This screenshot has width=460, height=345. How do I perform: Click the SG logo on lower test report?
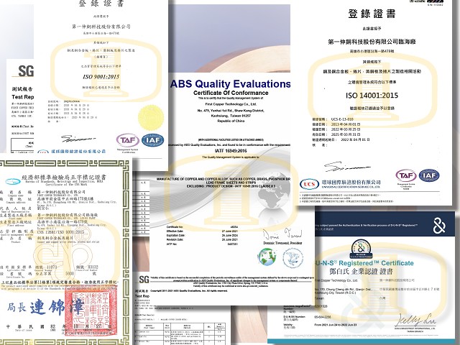(x=144, y=280)
